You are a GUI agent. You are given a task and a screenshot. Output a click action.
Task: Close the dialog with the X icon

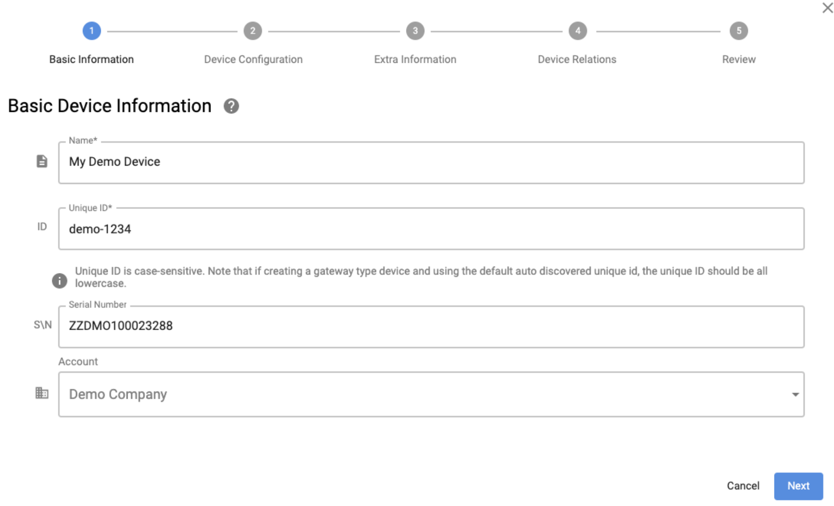tap(827, 8)
